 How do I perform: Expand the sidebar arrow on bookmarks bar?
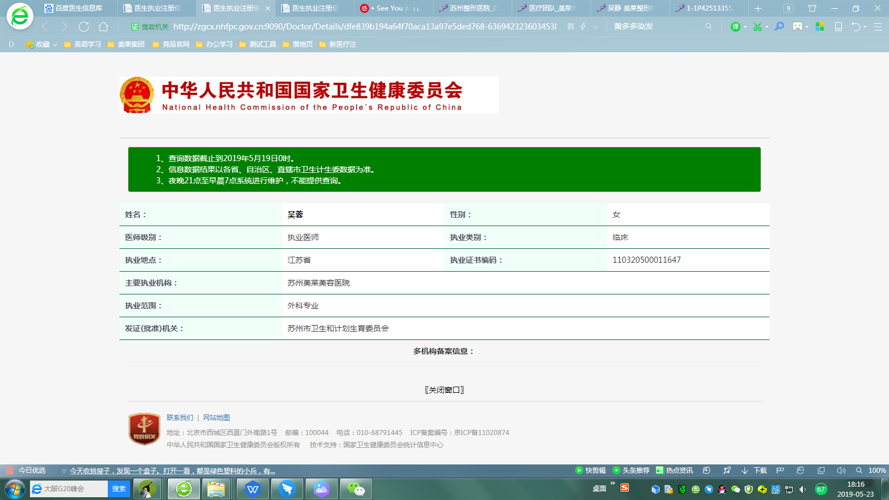[x=11, y=44]
